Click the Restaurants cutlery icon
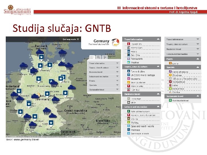207x155 pixels. pyautogui.click(x=129, y=59)
